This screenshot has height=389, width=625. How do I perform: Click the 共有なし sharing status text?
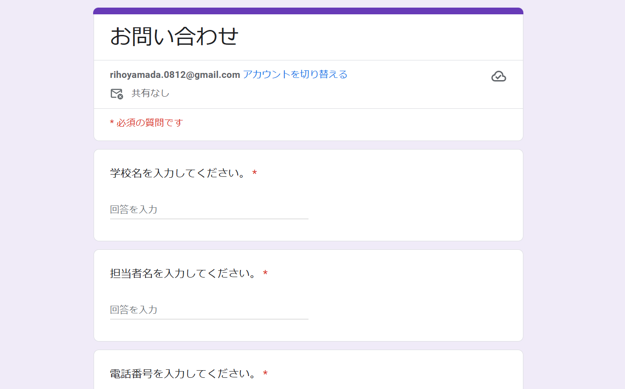[151, 93]
